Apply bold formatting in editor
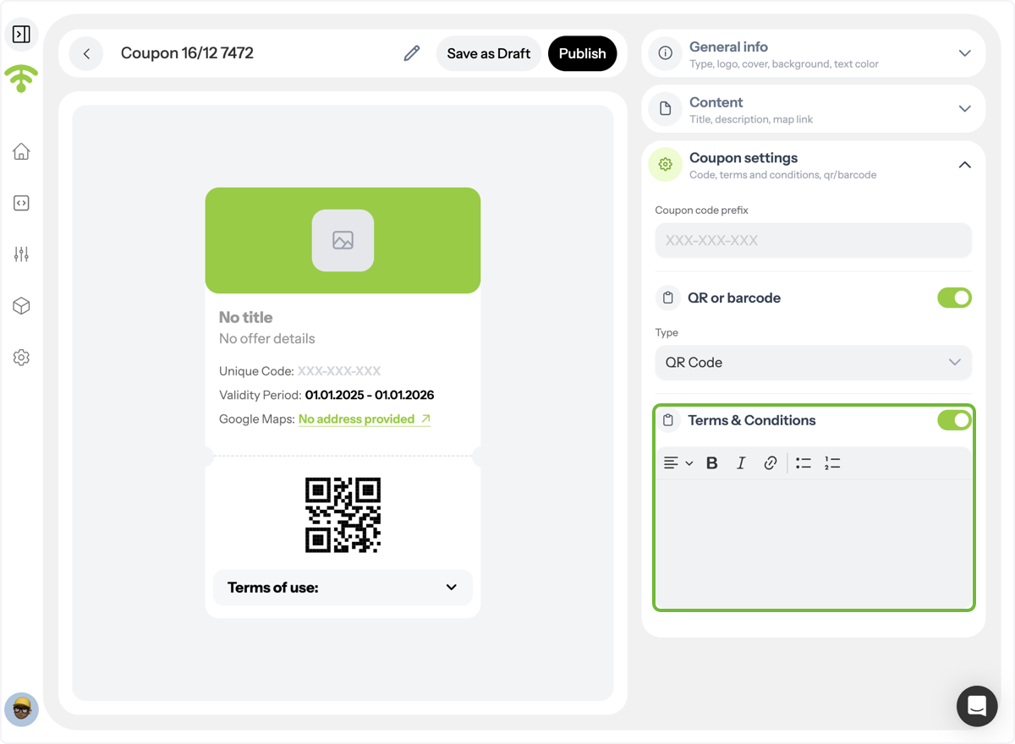The height and width of the screenshot is (744, 1015). click(712, 463)
